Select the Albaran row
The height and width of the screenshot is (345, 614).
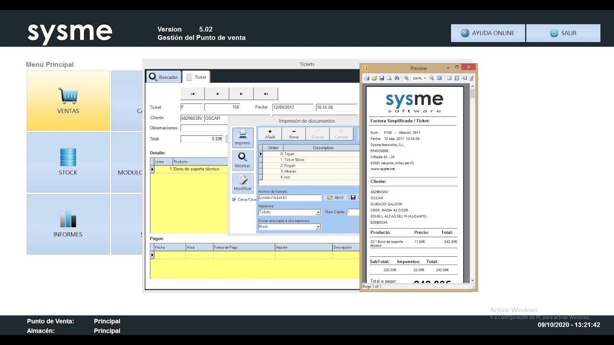(x=309, y=171)
